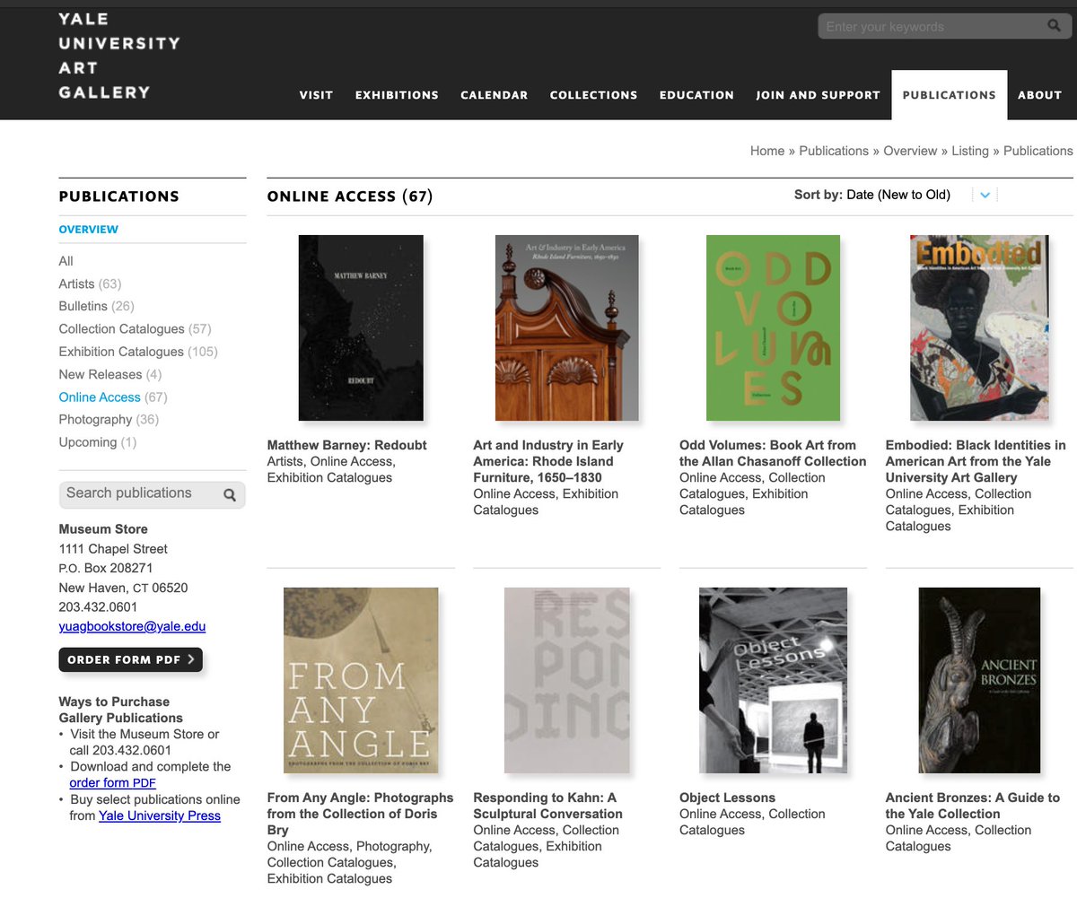The image size is (1077, 898).
Task: Open the Education menu
Action: pyautogui.click(x=696, y=95)
